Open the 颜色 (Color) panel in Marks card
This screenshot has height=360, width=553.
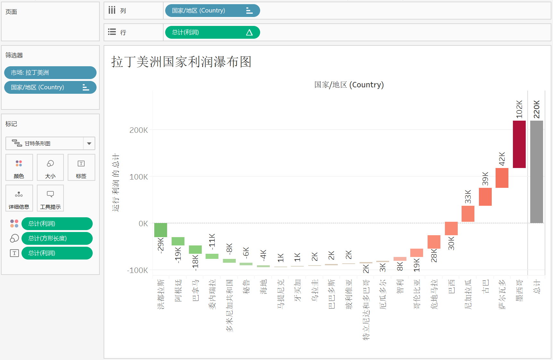click(x=19, y=167)
